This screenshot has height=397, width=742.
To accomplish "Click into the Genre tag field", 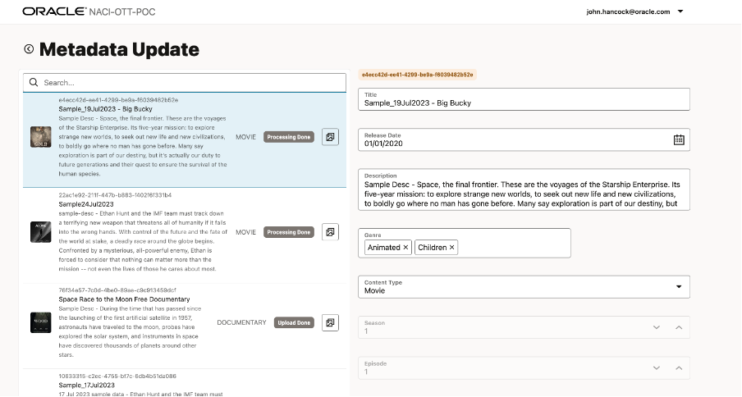I will click(x=465, y=243).
